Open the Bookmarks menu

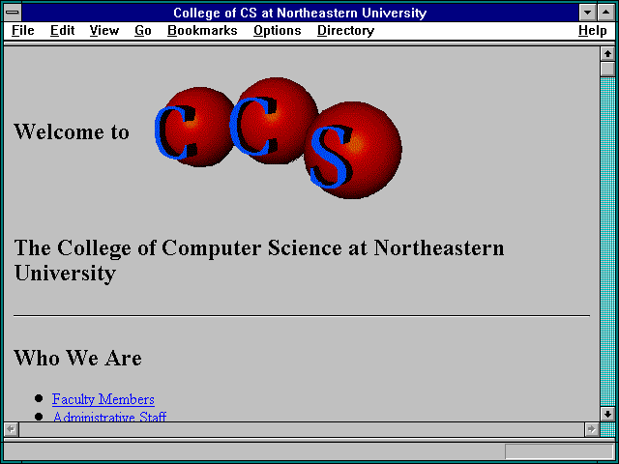(202, 31)
